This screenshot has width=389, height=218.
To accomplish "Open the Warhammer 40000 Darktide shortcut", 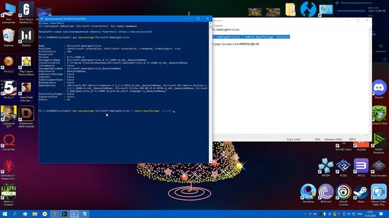I will (26, 117).
